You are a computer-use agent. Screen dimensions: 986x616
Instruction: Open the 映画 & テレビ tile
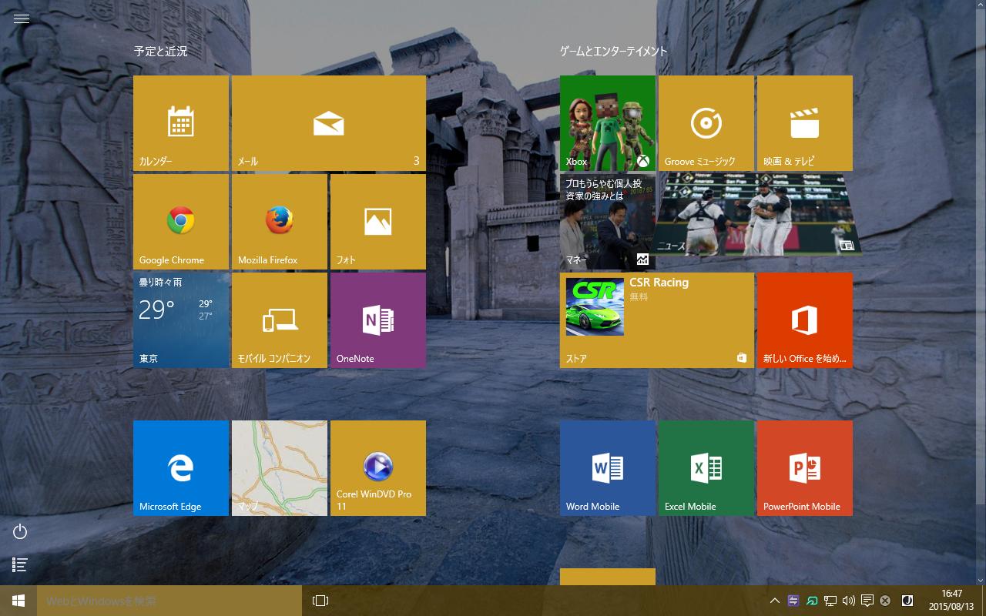805,123
